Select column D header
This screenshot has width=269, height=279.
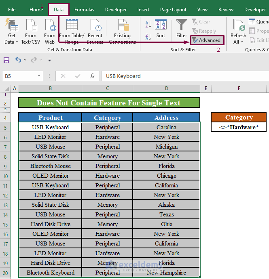[x=167, y=88]
